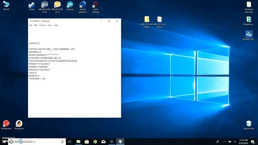This screenshot has height=145, width=258.
Task: Select the Sproto platform desktop shortcut
Action: click(83, 7)
